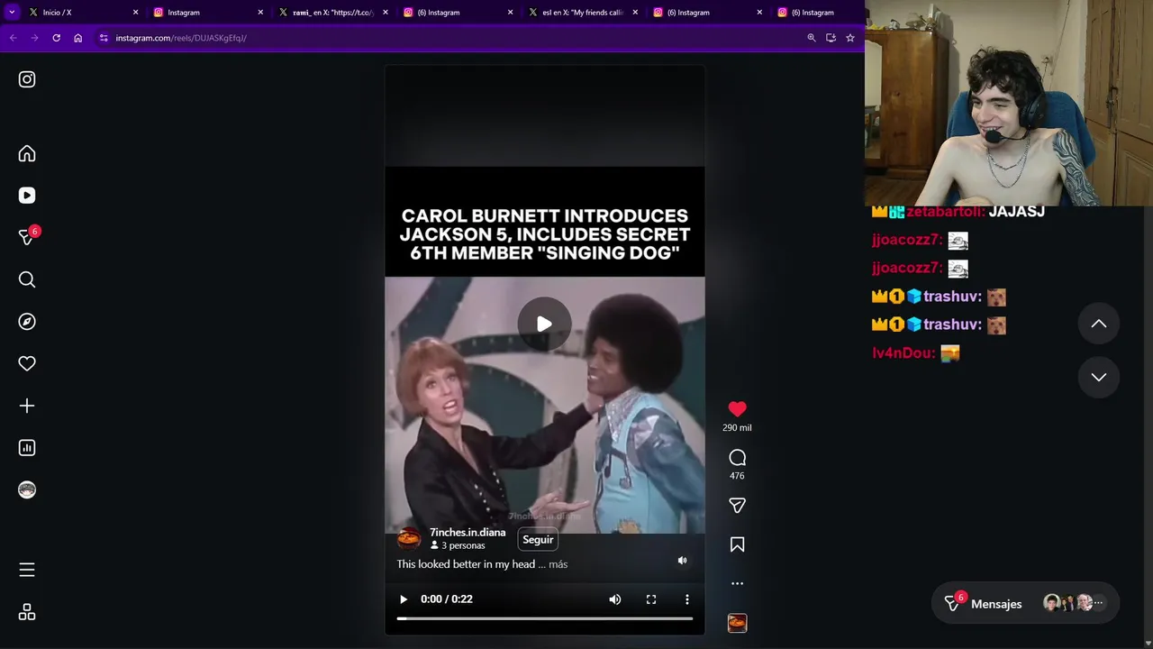The height and width of the screenshot is (649, 1153).
Task: Go to Instagram Home icon
Action: point(27,153)
